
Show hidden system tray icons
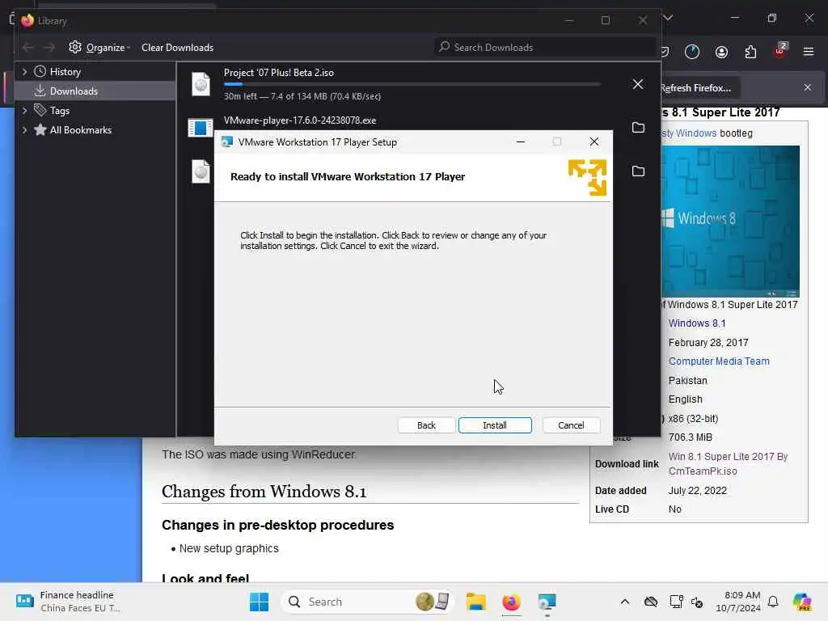point(625,602)
